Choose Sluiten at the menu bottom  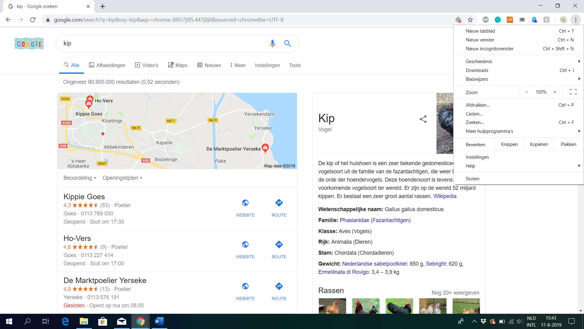pyautogui.click(x=519, y=179)
